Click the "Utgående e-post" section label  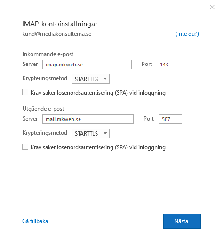coord(43,109)
